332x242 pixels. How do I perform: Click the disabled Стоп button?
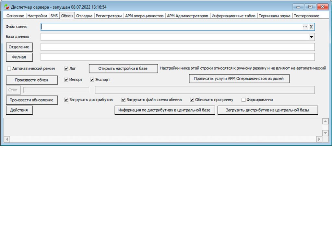point(13,90)
